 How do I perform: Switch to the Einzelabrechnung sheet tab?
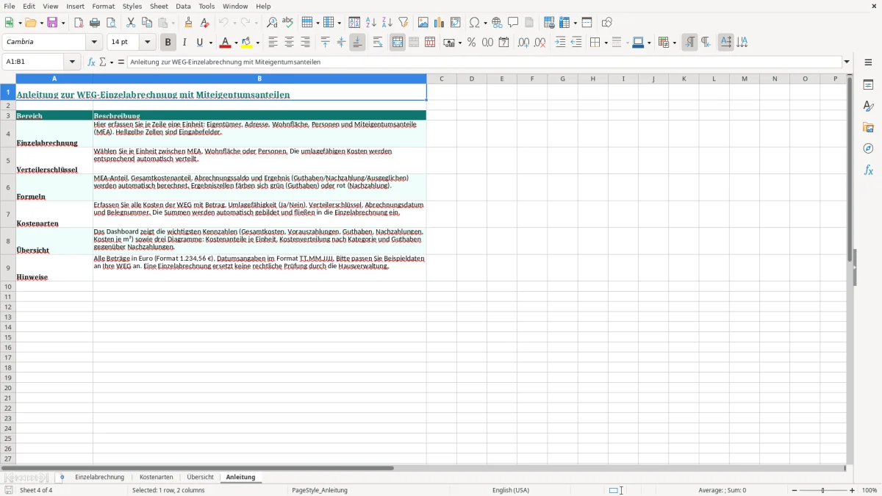coord(100,477)
